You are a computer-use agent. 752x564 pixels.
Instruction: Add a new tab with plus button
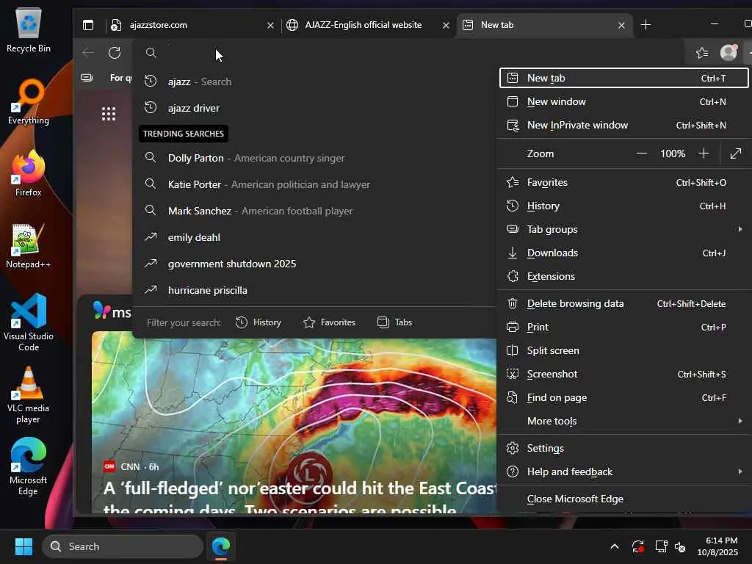pos(646,25)
